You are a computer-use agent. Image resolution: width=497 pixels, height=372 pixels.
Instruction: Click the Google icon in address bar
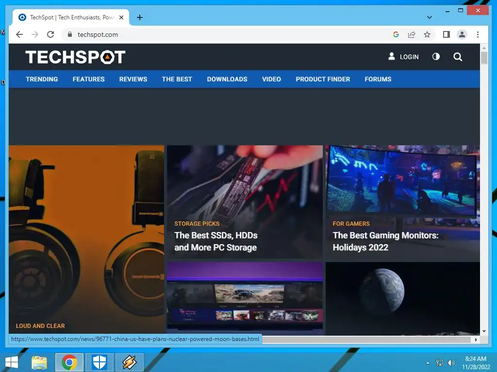396,34
